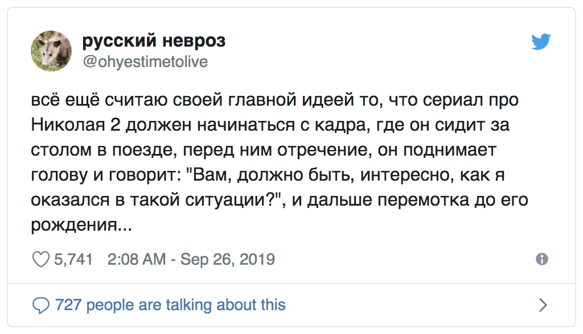Open the 2:08 AM time stamp

tap(137, 259)
